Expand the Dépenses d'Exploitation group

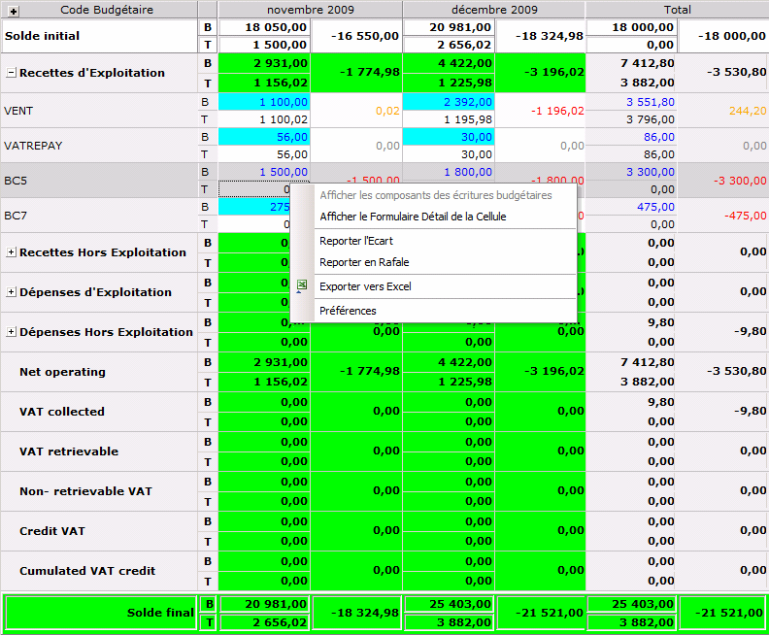tap(12, 292)
